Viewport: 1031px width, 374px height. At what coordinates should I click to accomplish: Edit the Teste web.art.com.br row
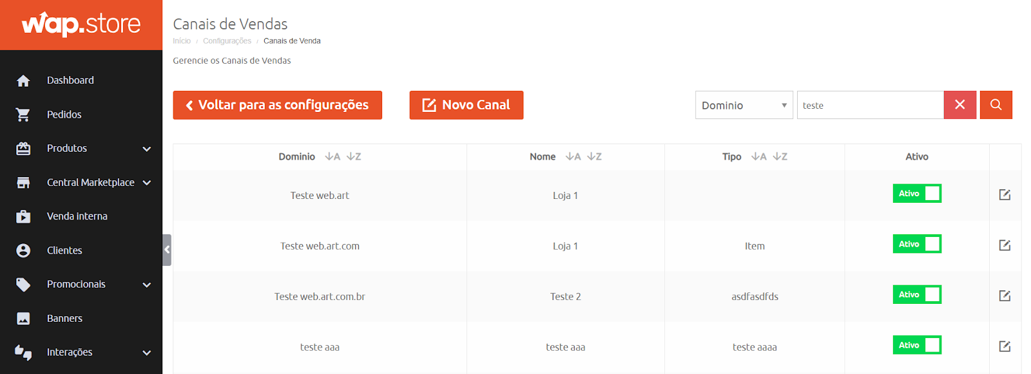[1005, 295]
